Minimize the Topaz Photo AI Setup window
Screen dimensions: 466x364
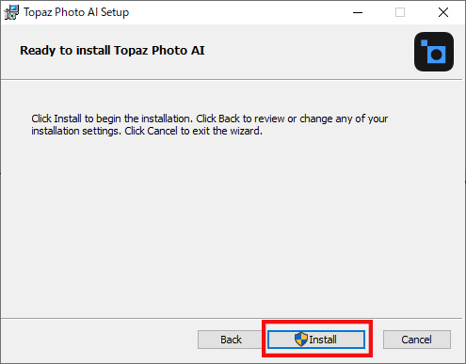tap(358, 12)
